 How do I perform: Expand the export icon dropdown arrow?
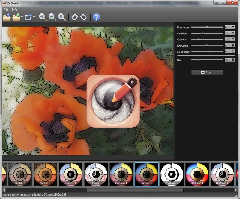34,17
